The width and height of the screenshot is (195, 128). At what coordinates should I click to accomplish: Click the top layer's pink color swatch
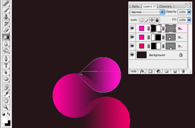tap(142, 28)
